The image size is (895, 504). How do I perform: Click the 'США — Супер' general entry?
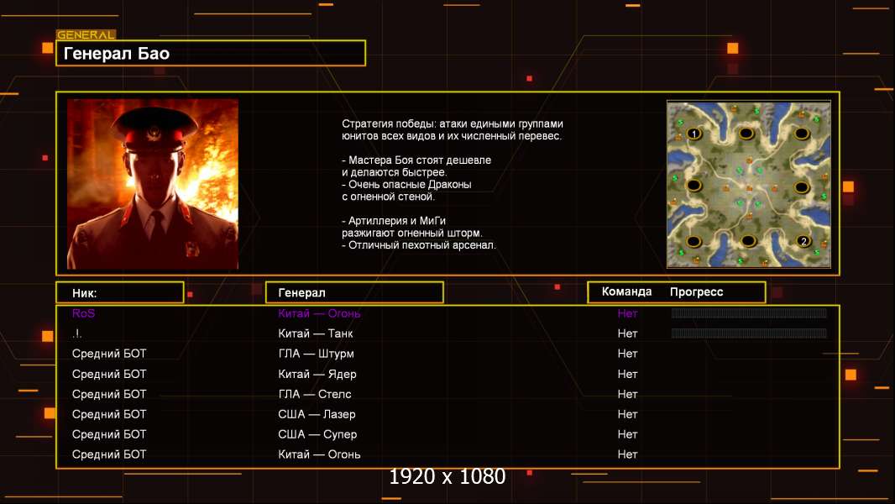(x=317, y=434)
